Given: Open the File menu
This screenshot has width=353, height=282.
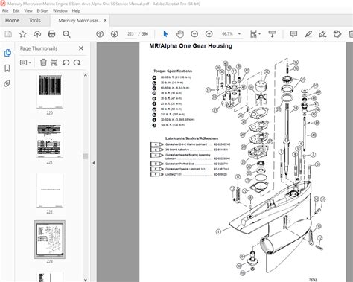Looking at the screenshot, I should (5, 11).
